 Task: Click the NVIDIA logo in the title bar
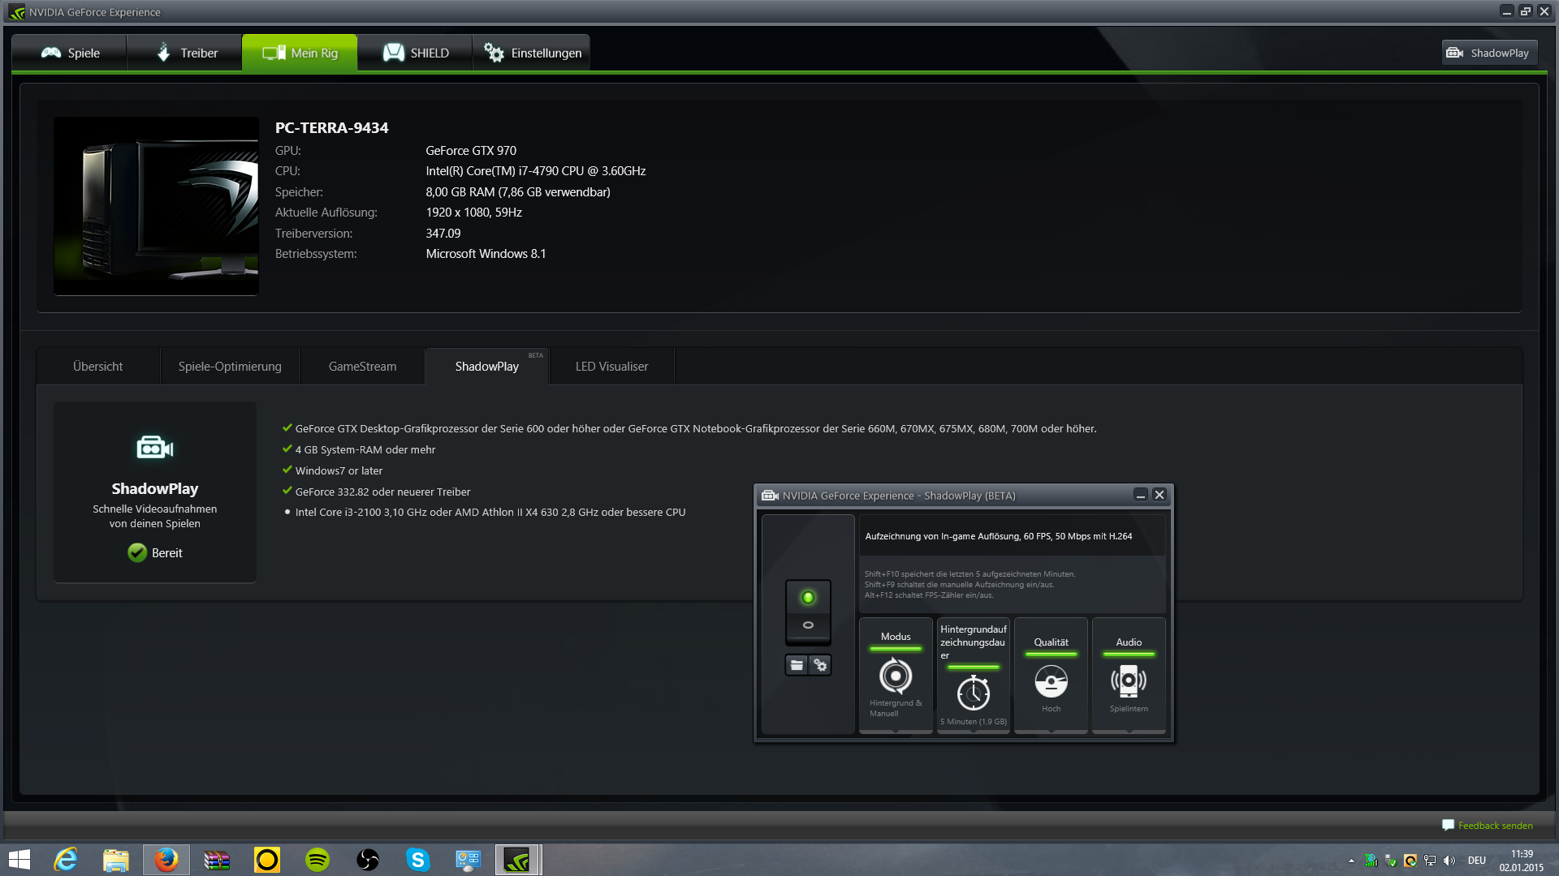pos(16,12)
